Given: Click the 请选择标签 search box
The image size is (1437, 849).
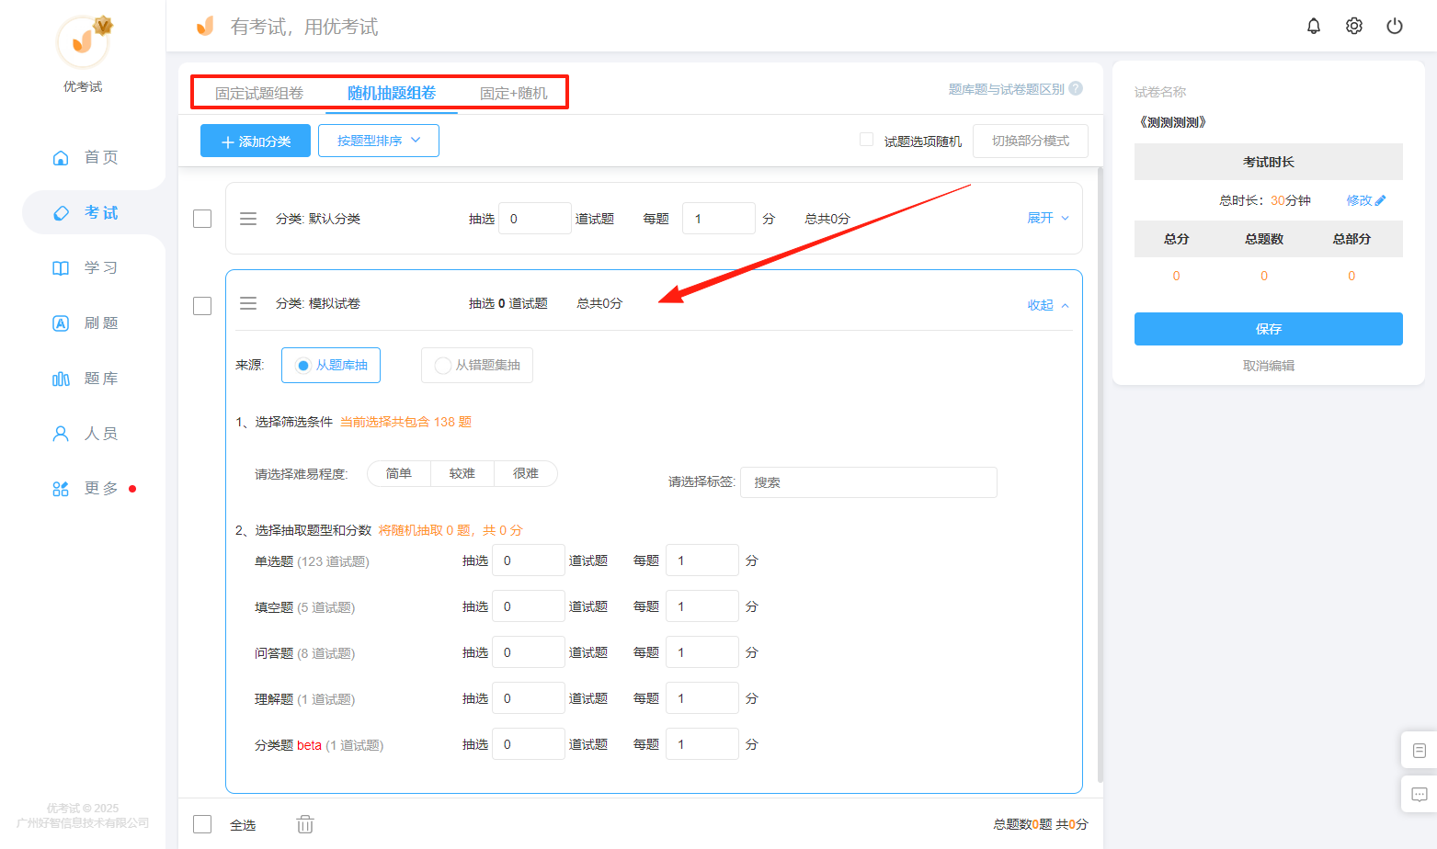Looking at the screenshot, I should (x=869, y=482).
